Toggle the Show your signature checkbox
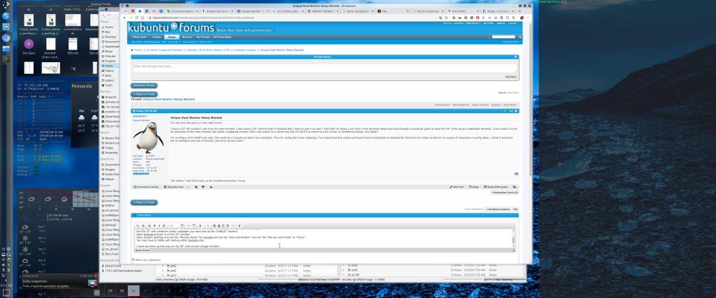The image size is (716, 298). (133, 260)
